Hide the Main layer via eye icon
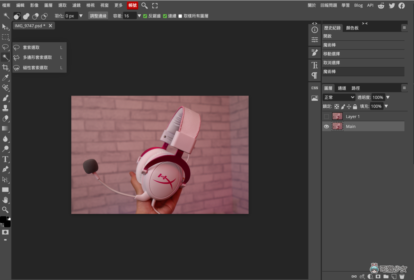The height and width of the screenshot is (280, 414). pyautogui.click(x=326, y=126)
